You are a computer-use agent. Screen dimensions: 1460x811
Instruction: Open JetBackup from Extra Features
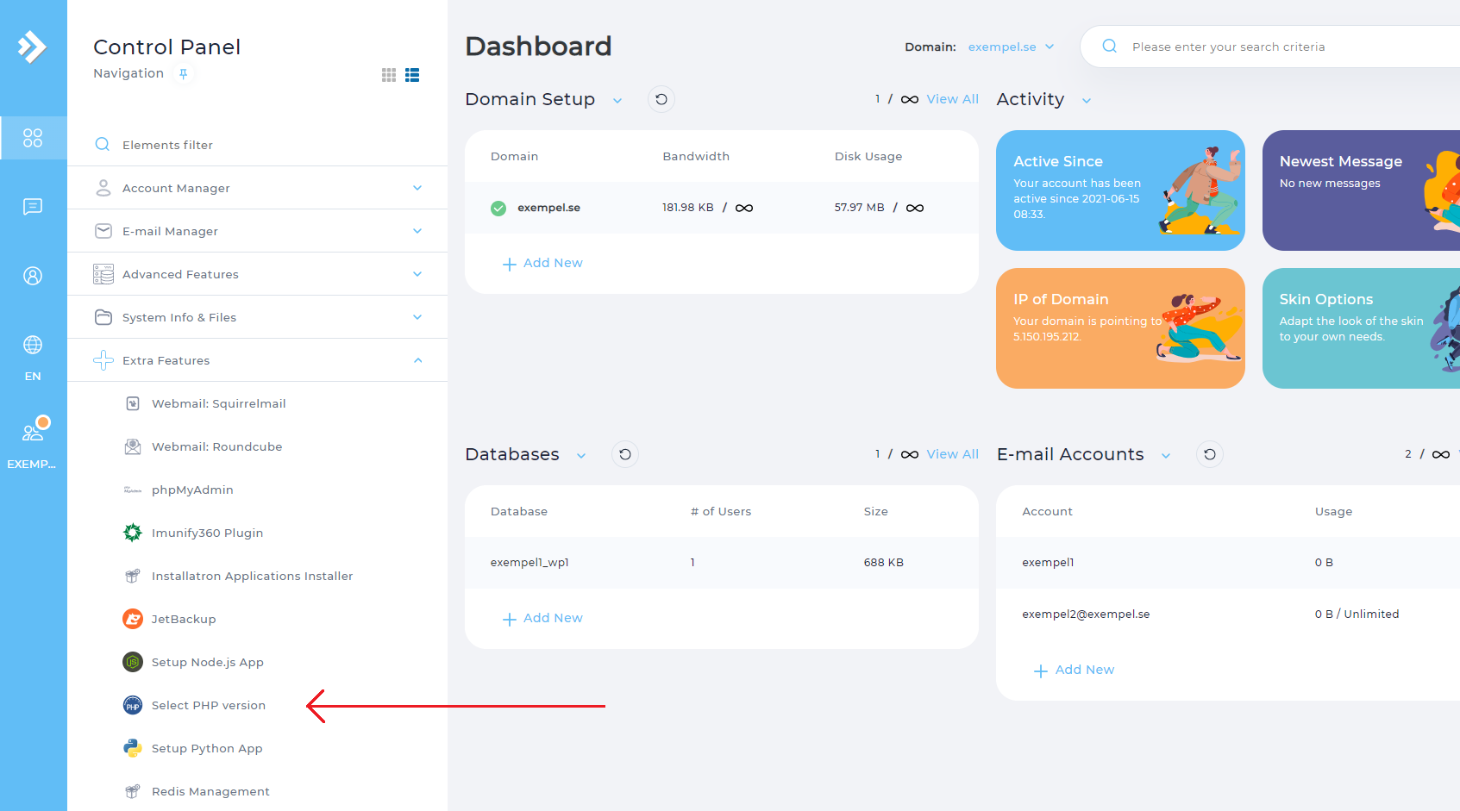pyautogui.click(x=184, y=620)
